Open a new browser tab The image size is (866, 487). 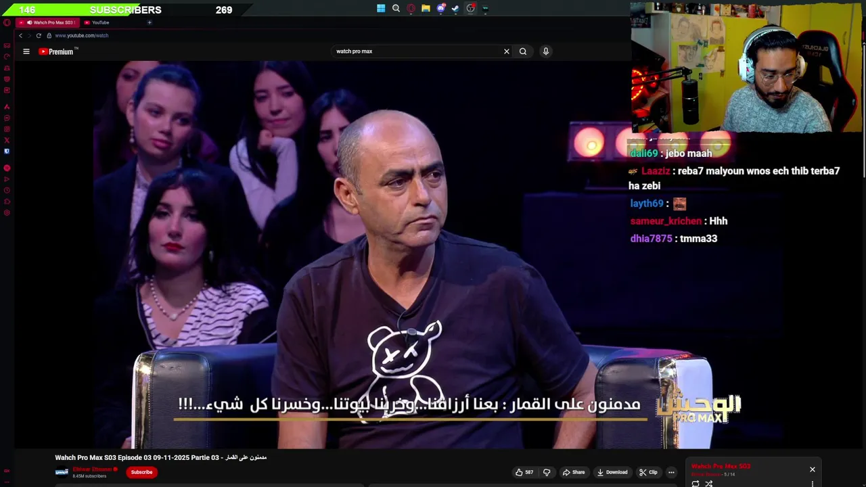[x=150, y=22]
